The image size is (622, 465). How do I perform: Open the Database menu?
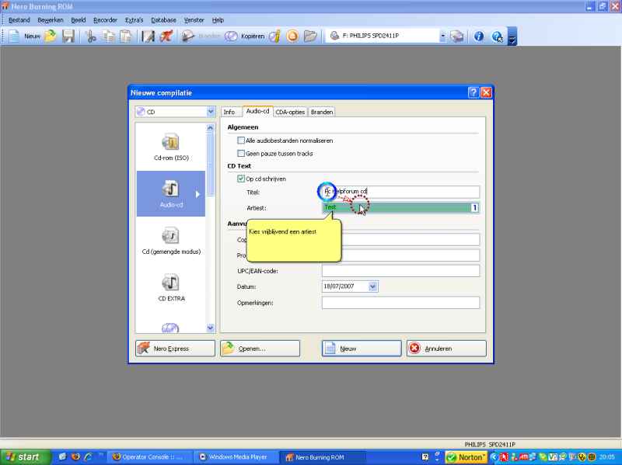click(x=163, y=20)
